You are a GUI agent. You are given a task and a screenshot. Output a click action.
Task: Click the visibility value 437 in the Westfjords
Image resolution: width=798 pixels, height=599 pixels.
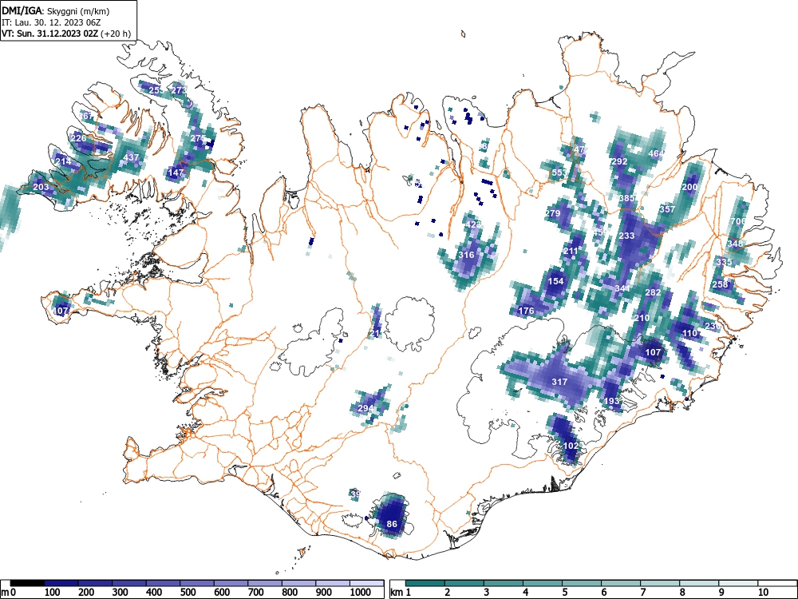click(x=132, y=157)
